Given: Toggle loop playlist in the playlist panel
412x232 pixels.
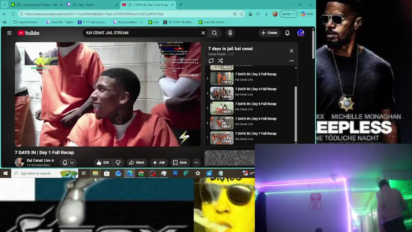Looking at the screenshot, I should click(x=211, y=61).
